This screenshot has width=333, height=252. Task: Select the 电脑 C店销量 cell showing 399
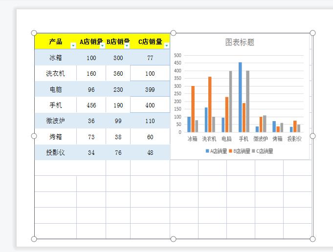click(x=150, y=89)
